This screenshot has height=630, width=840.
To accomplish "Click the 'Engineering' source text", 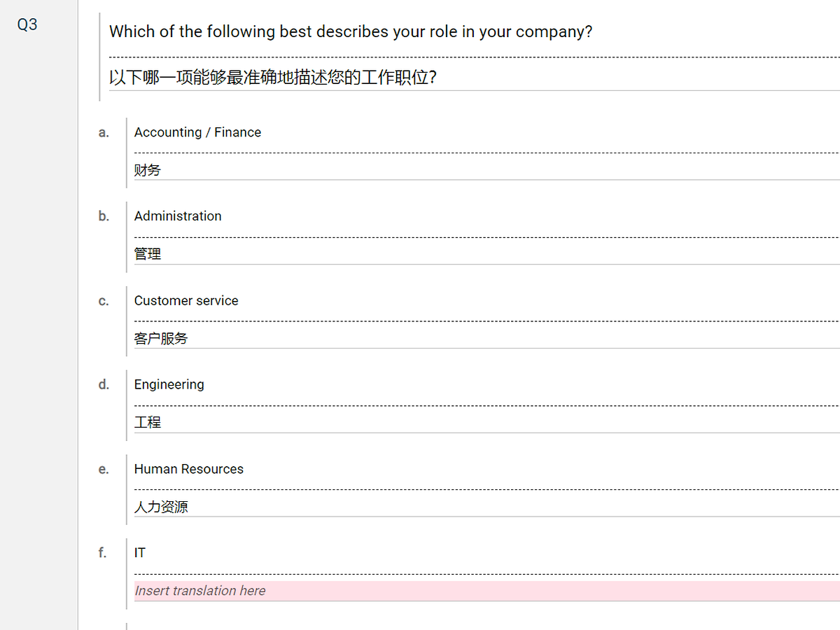I will pos(169,384).
